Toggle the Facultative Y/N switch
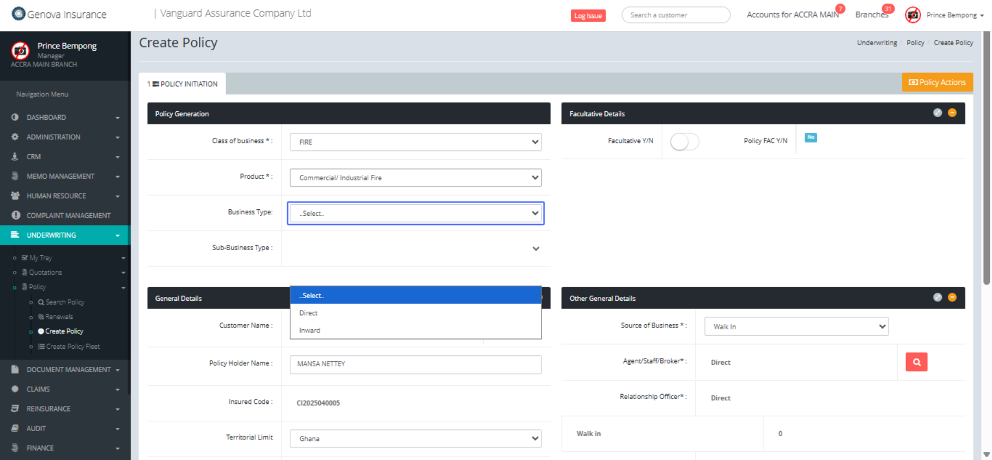This screenshot has width=992, height=460. 684,142
